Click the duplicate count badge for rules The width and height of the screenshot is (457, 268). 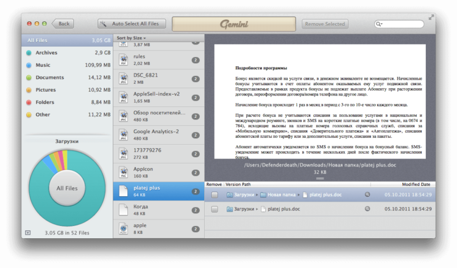coord(196,60)
